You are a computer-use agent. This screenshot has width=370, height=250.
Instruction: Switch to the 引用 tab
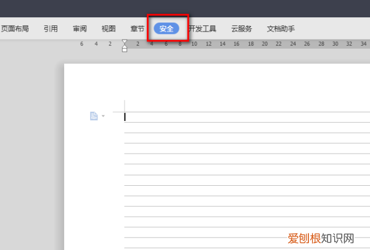click(51, 29)
